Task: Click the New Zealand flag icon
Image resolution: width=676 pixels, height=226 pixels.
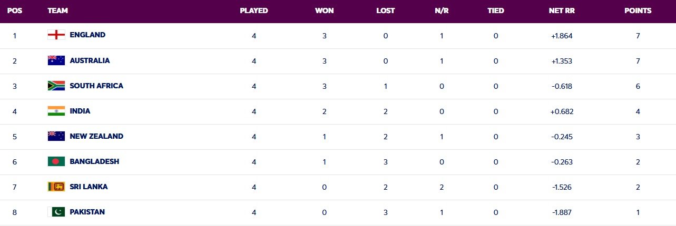Action: (x=56, y=136)
